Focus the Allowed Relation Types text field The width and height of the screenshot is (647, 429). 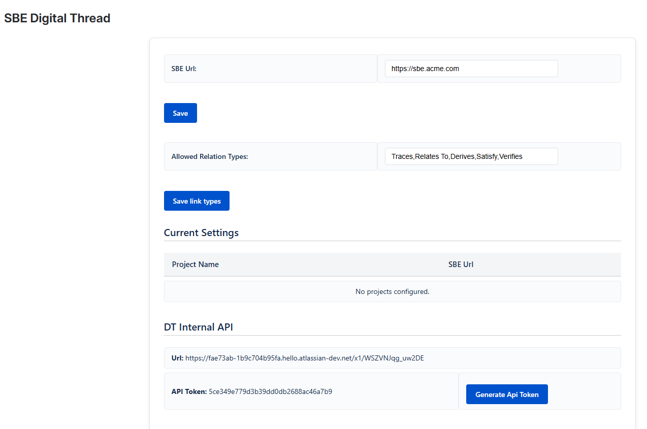(471, 156)
